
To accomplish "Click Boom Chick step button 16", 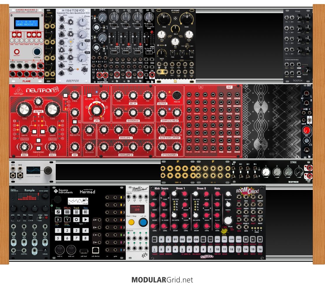I will point(260,249).
